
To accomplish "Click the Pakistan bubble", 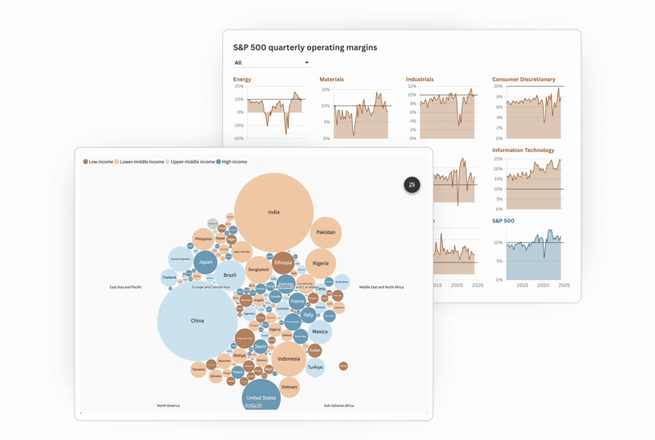I will (x=326, y=232).
